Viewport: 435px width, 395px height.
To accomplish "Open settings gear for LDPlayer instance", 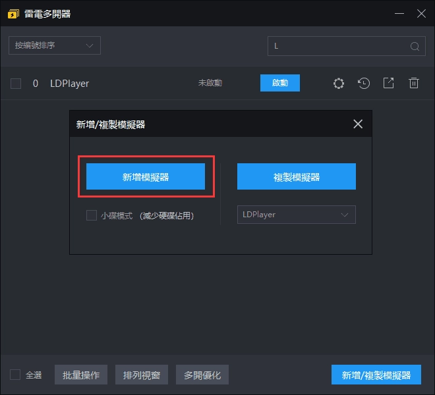I will tap(339, 83).
